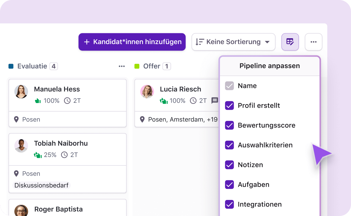Open the Evaluatie column options menu

(122, 66)
